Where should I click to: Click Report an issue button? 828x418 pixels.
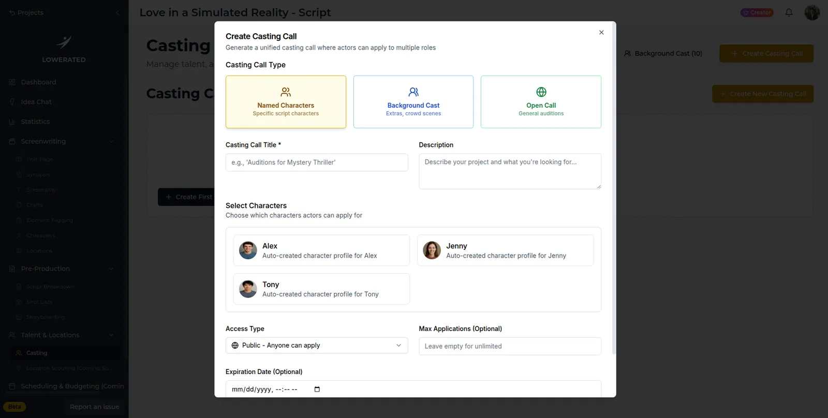pos(94,407)
